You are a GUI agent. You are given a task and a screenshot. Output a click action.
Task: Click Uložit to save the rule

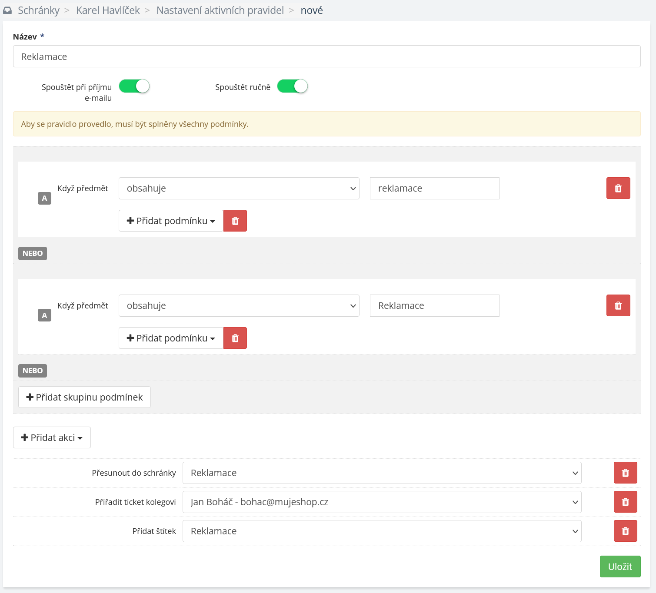coord(620,566)
